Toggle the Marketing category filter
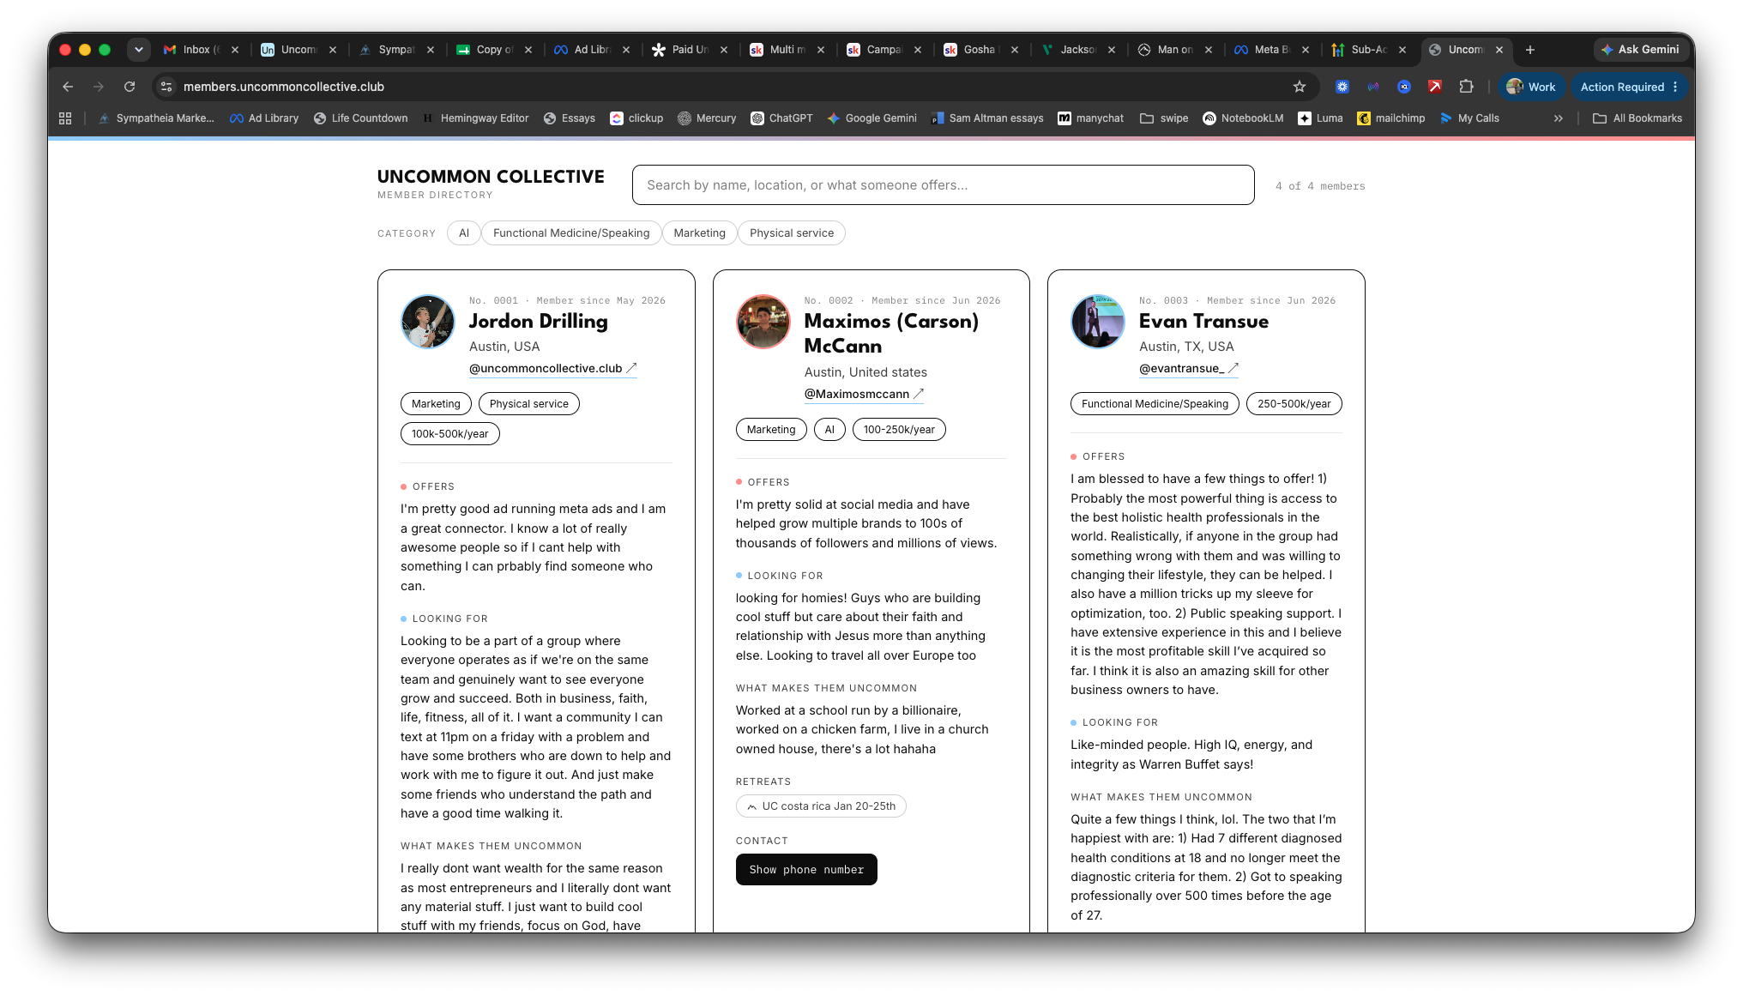 699,233
